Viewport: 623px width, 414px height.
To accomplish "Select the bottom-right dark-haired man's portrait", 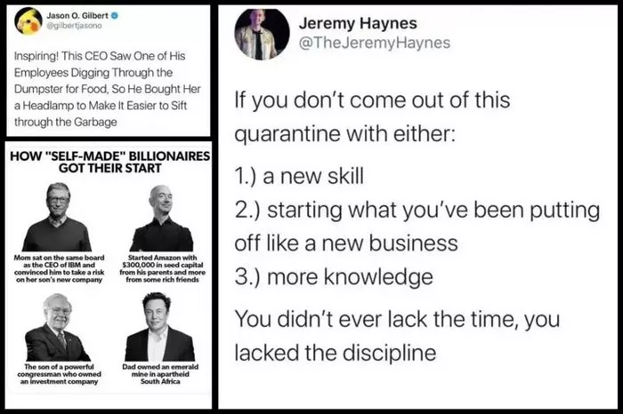I will point(159,326).
